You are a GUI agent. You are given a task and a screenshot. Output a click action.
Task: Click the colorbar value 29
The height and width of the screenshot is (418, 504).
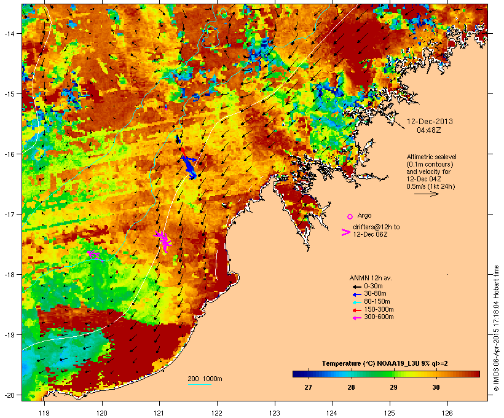tap(393, 387)
